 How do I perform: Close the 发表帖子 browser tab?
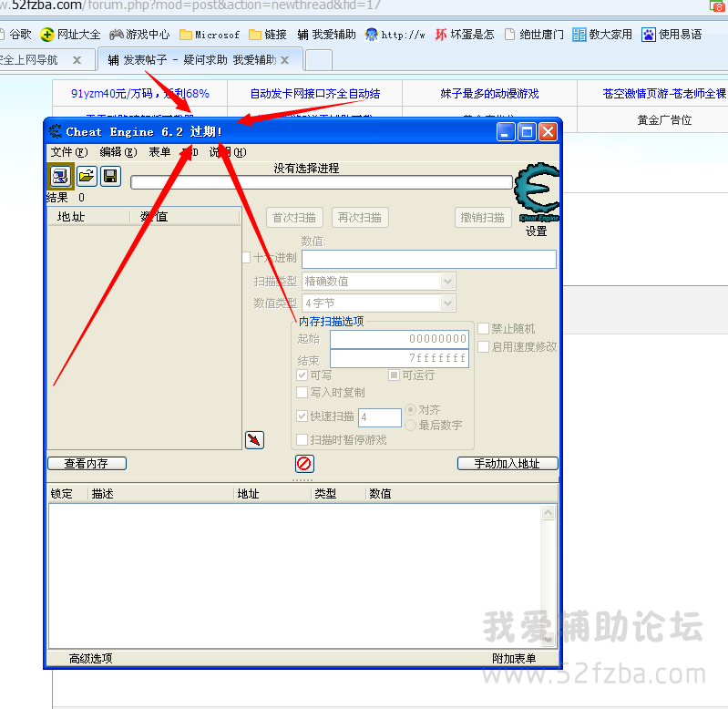(284, 60)
